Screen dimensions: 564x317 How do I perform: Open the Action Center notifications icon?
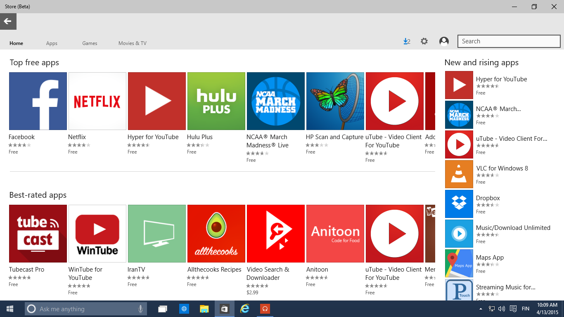tap(513, 309)
